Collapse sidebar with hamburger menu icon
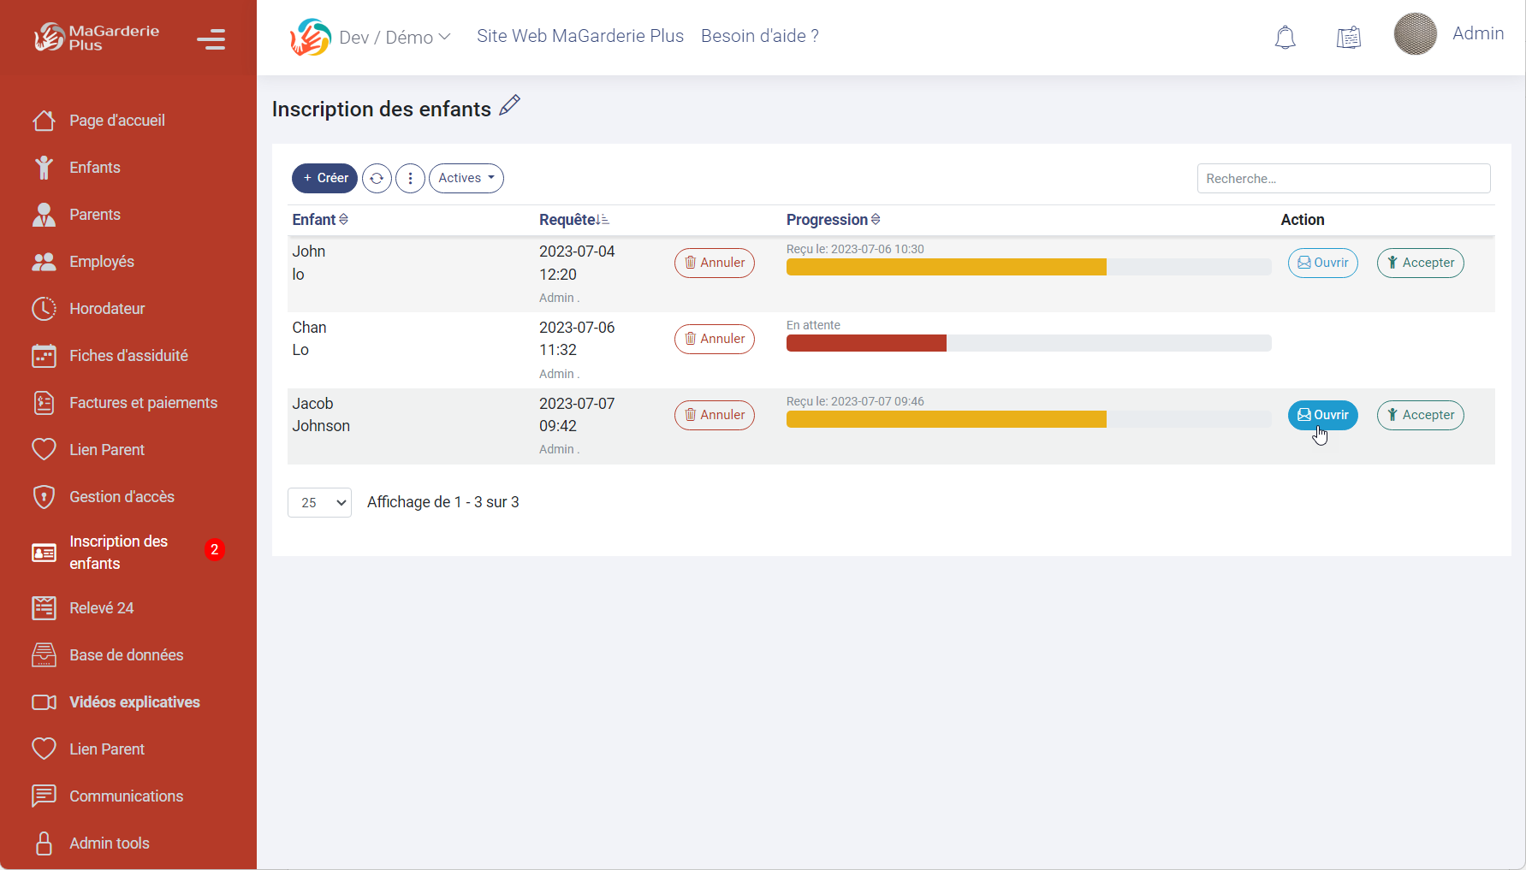 211,39
